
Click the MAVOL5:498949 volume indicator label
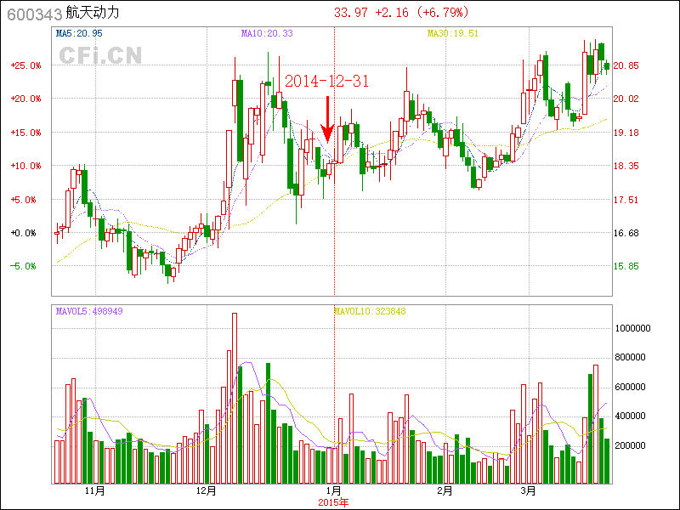point(89,311)
